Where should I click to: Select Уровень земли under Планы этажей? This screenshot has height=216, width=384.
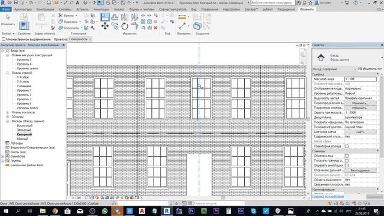point(28,108)
